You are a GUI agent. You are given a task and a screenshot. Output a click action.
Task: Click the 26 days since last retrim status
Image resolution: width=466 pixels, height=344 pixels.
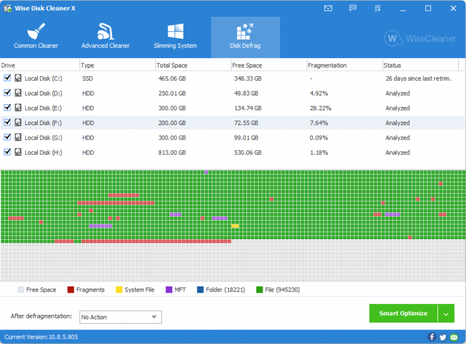coord(418,79)
